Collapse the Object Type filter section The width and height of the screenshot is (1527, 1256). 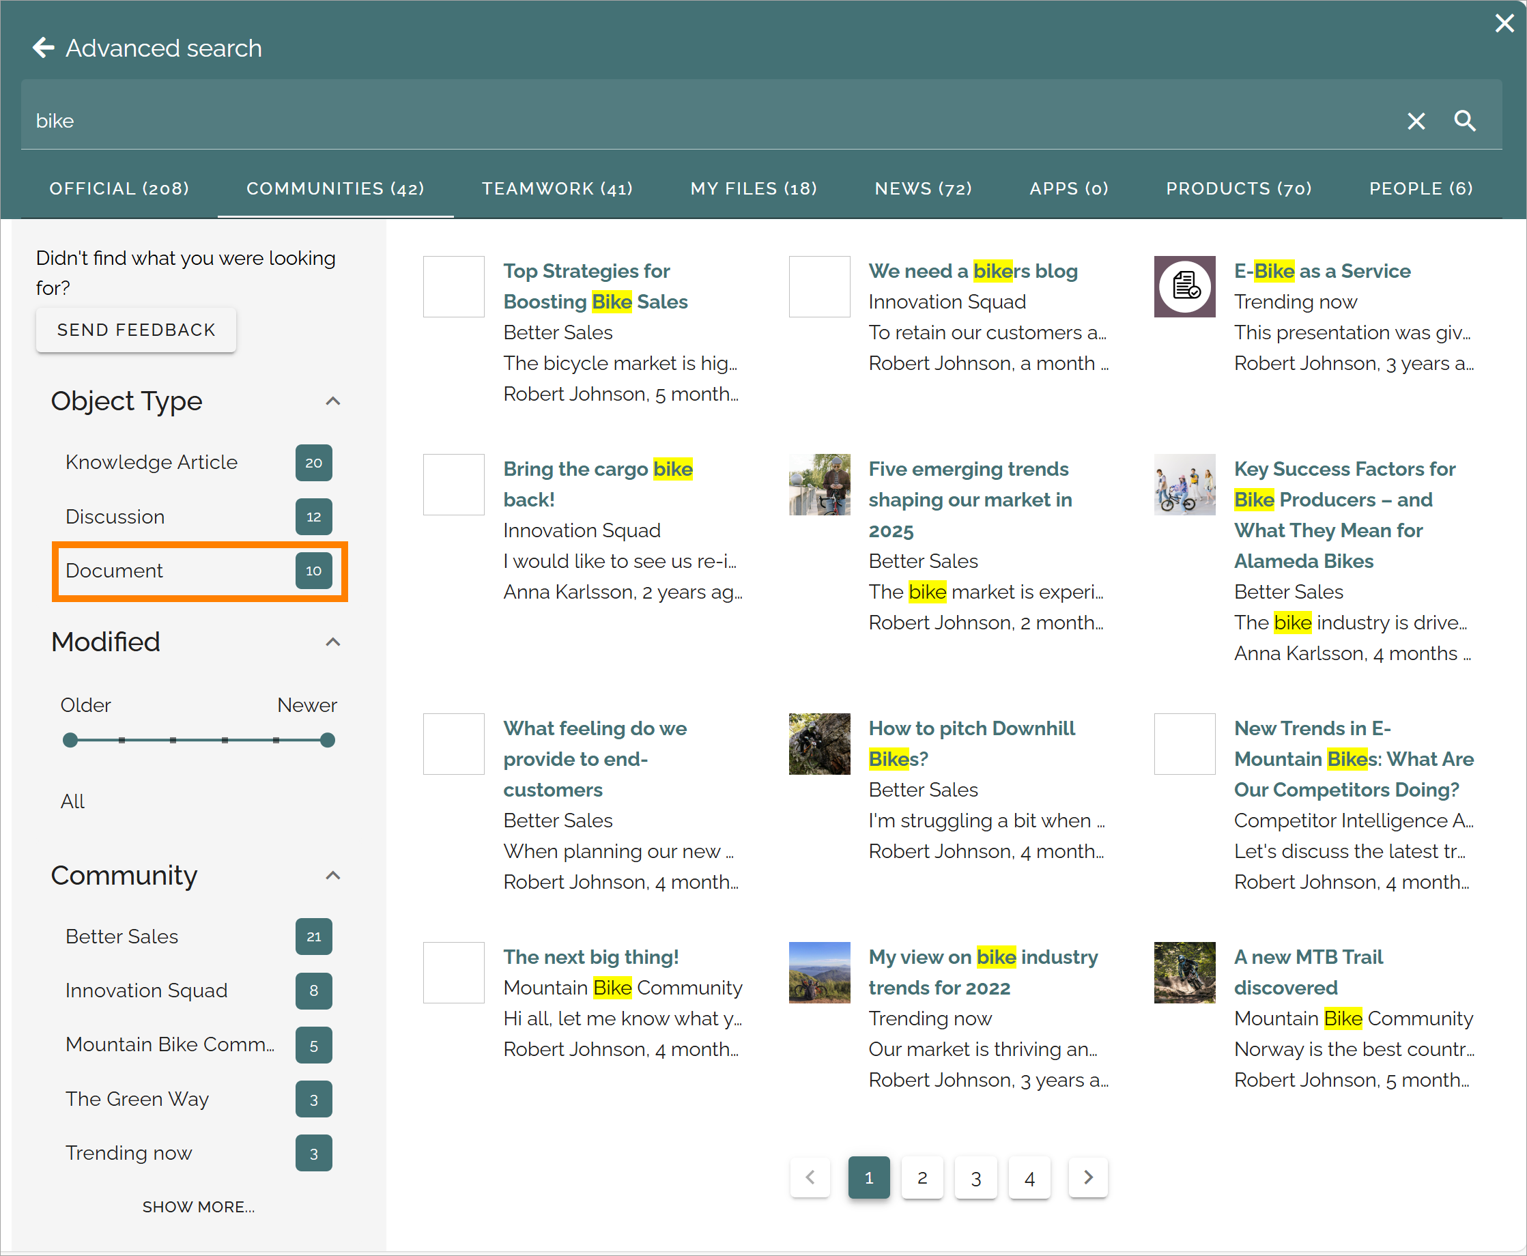332,401
